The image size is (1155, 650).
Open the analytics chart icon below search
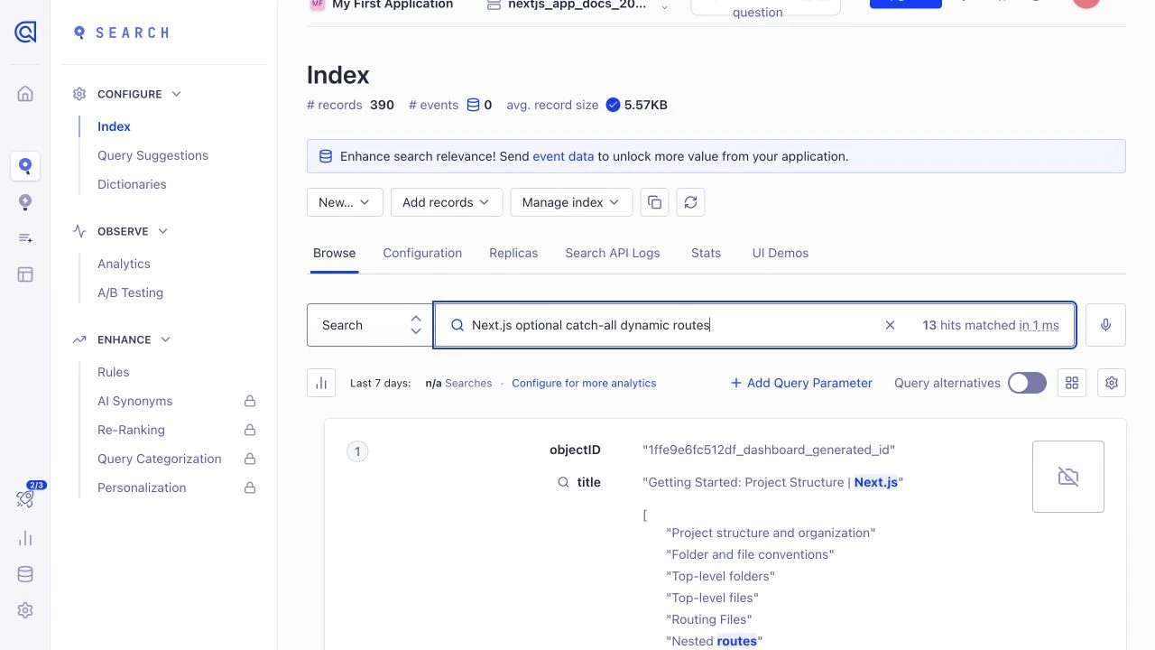(x=321, y=383)
